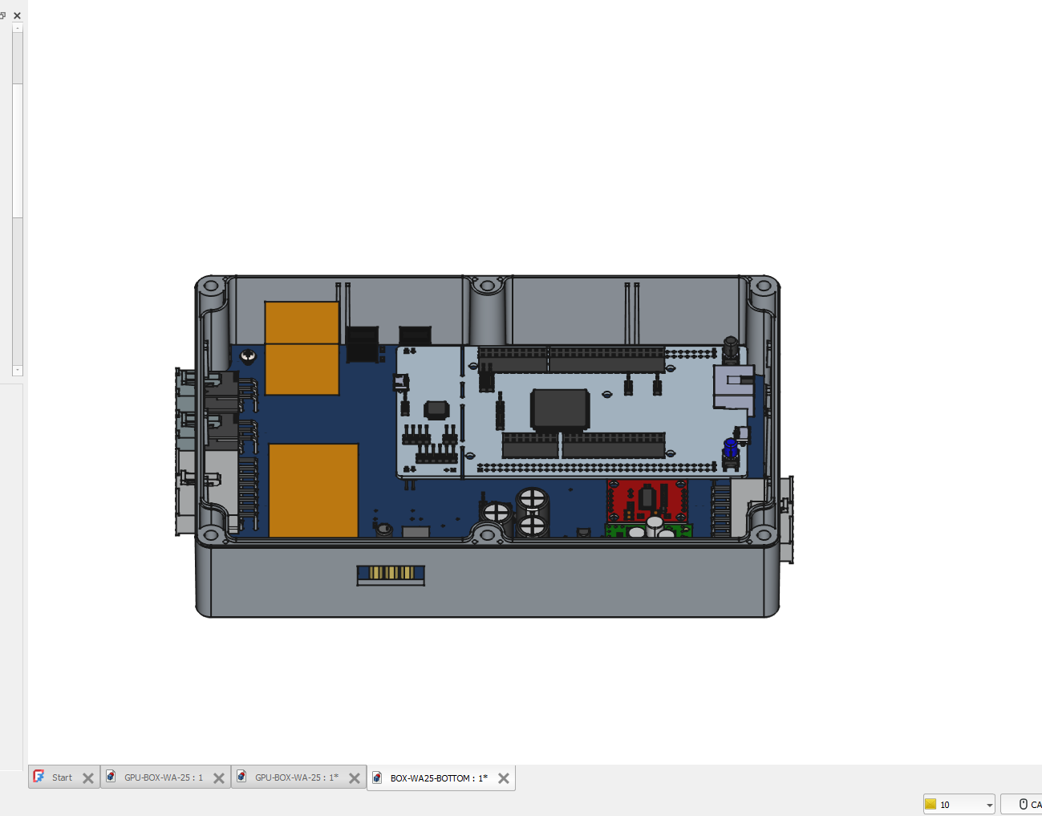Viewport: 1042px width, 816px height.
Task: Click the left panel scroll down arrow
Action: (18, 370)
